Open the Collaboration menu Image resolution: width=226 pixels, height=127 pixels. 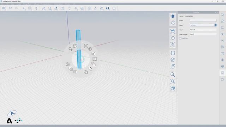[x=58, y=4]
